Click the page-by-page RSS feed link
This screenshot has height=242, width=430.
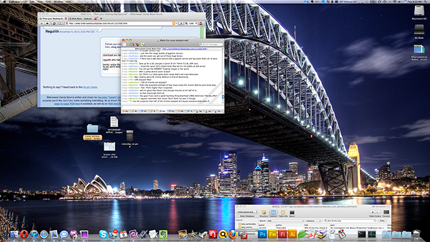pyautogui.click(x=67, y=104)
